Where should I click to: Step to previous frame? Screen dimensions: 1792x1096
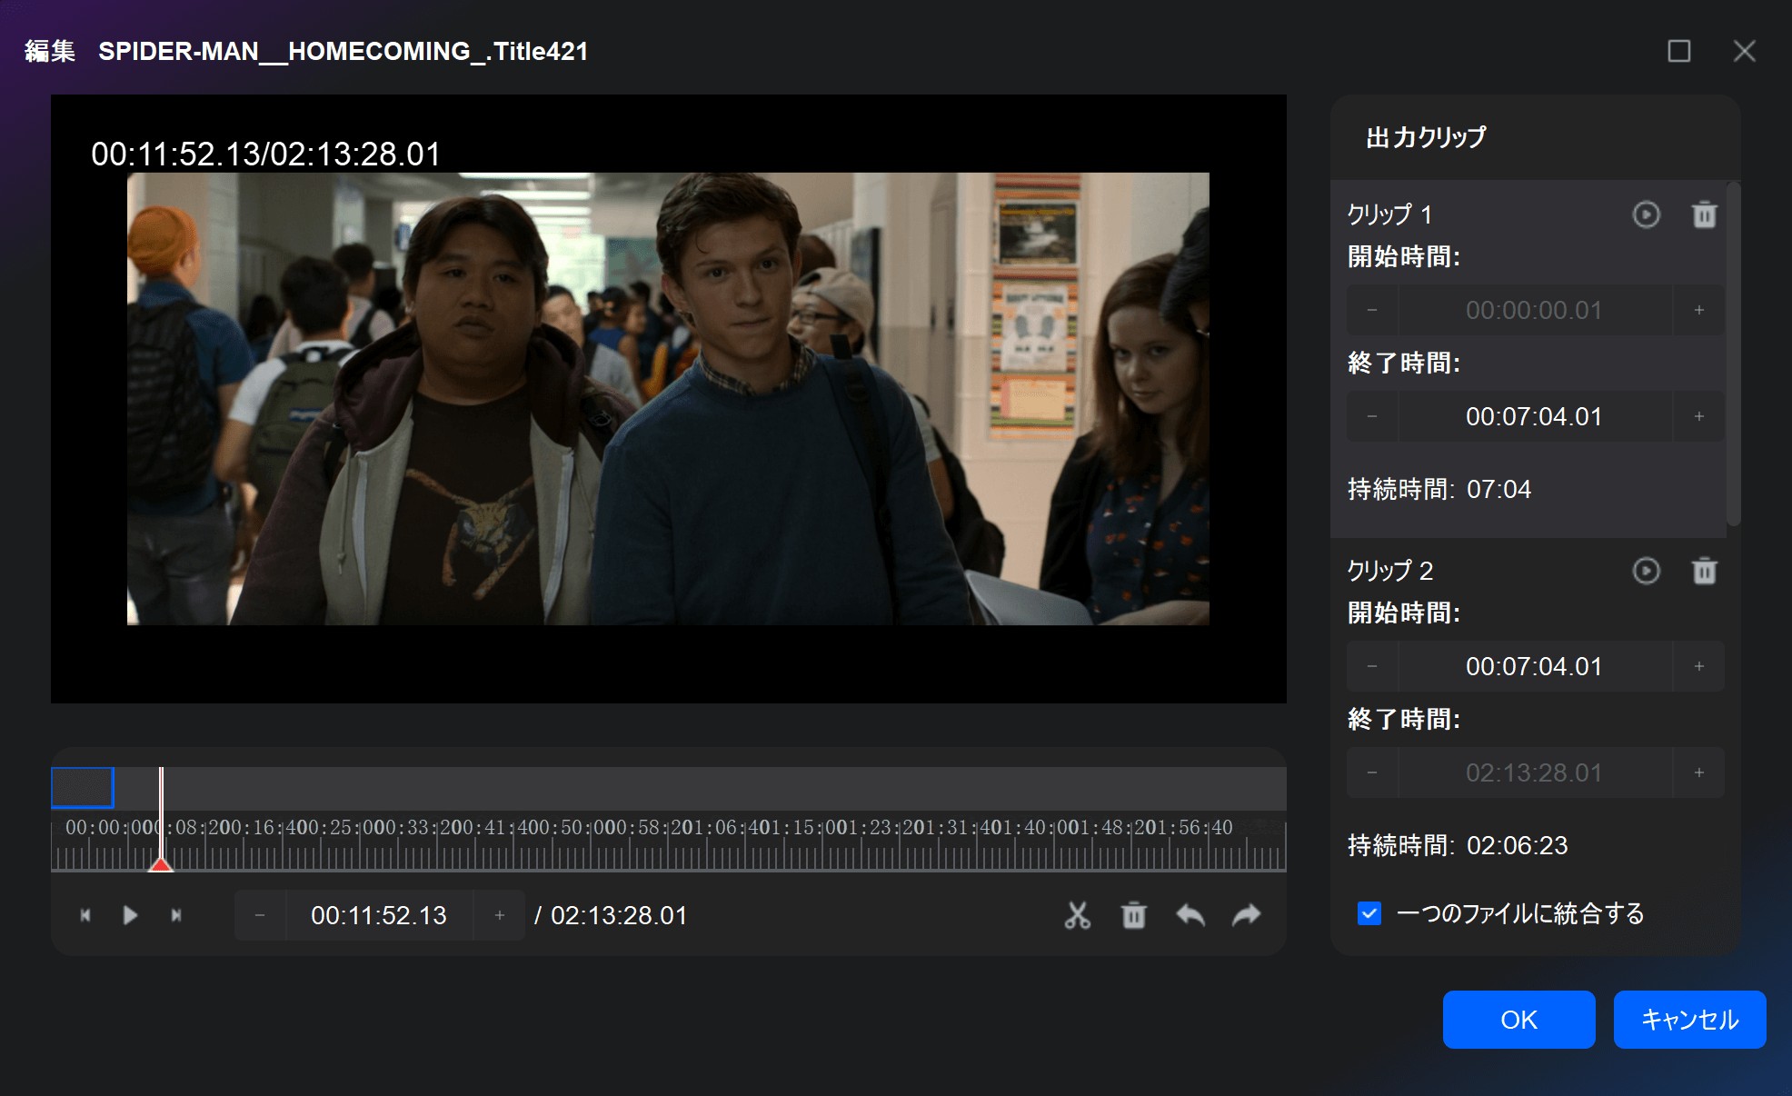85,915
